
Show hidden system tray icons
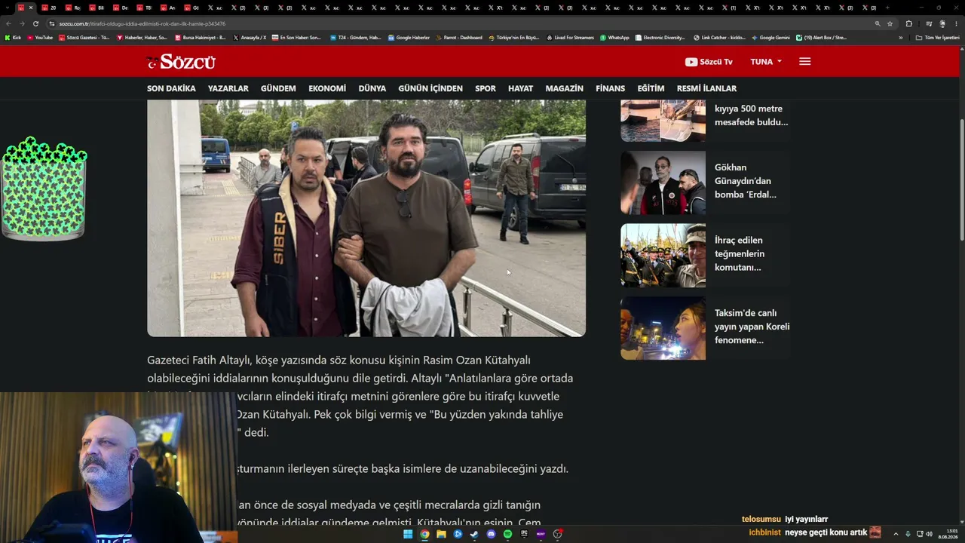[x=896, y=534]
